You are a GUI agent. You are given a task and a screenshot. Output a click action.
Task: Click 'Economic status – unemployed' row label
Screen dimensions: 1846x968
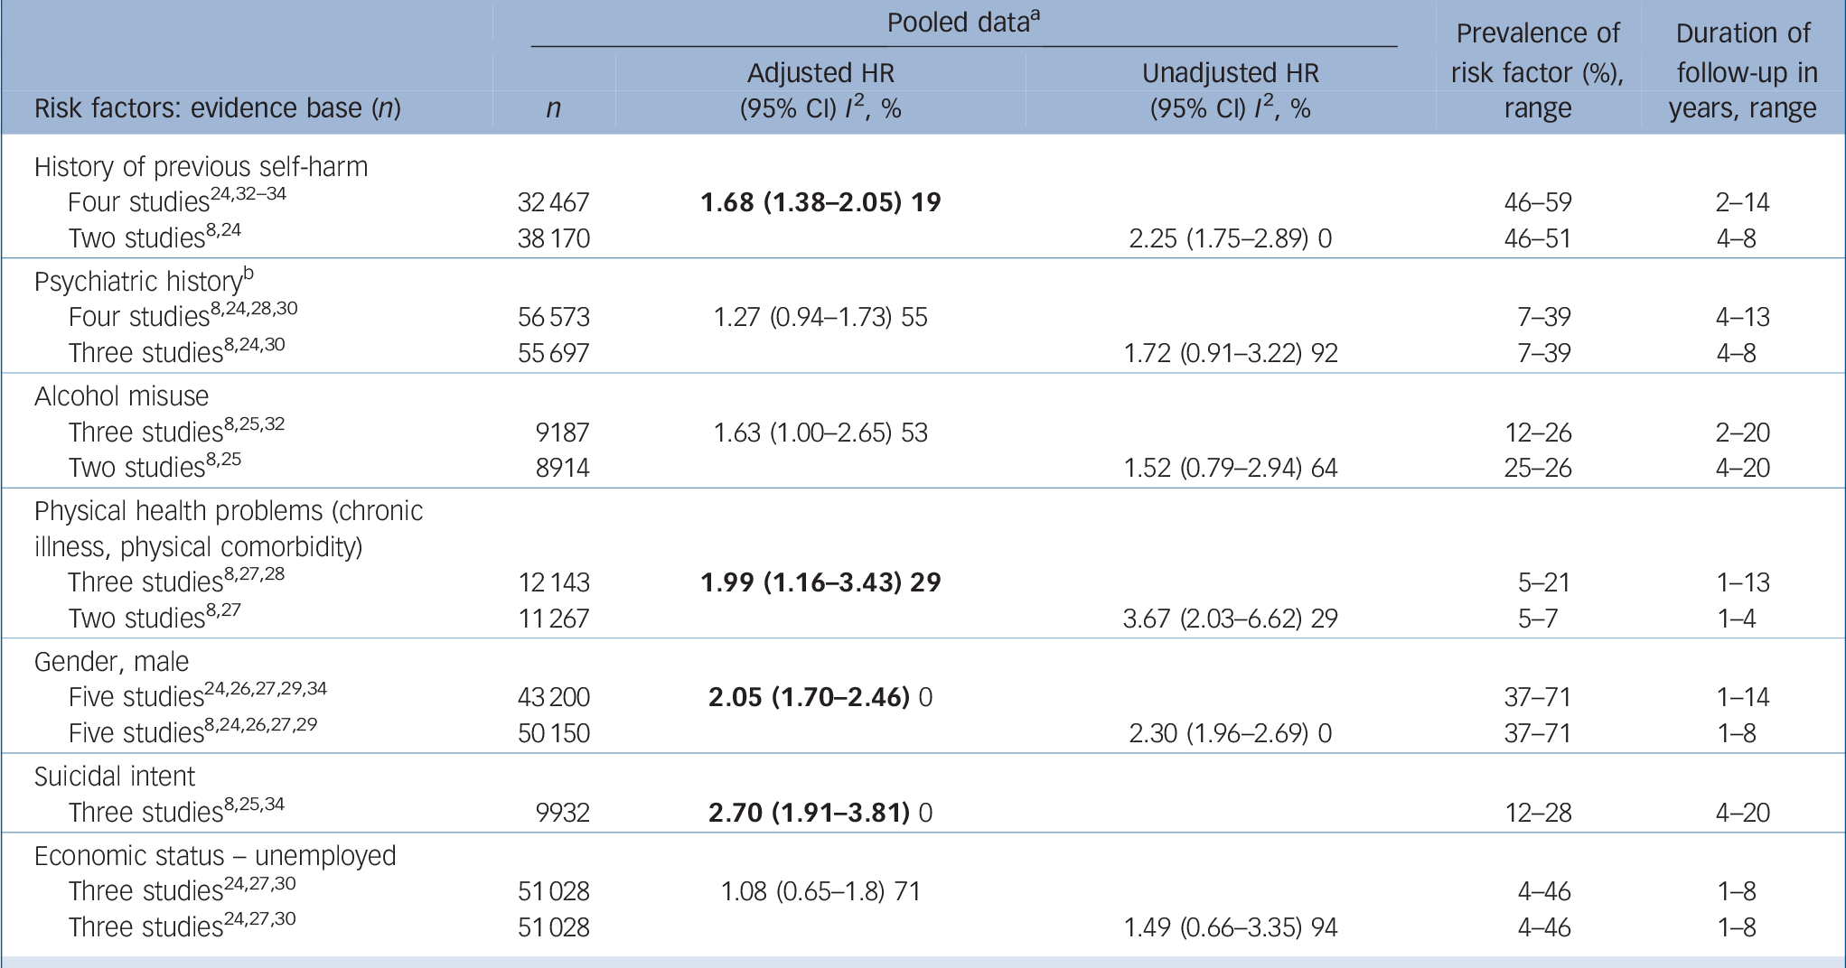click(x=215, y=856)
